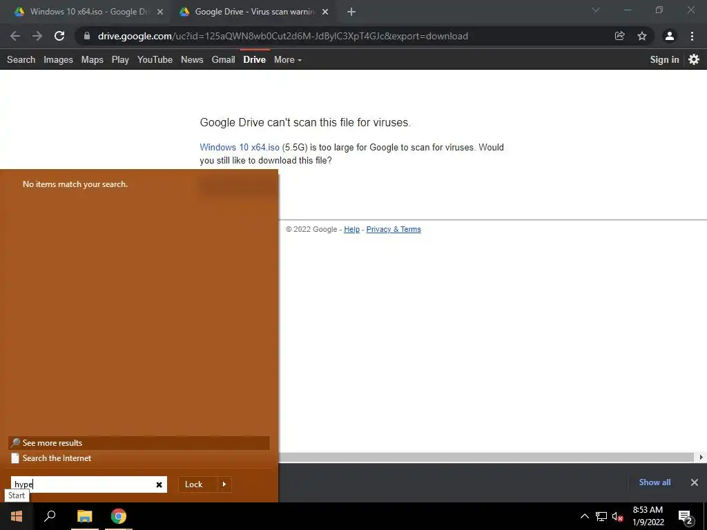
Task: Click Chrome icon on taskbar
Action: tap(119, 516)
